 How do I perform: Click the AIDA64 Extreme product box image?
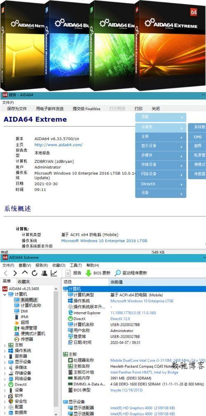(169, 45)
